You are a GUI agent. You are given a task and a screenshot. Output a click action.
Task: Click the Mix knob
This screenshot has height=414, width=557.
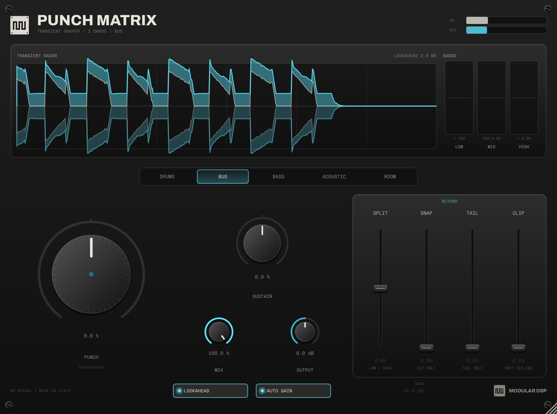219,332
